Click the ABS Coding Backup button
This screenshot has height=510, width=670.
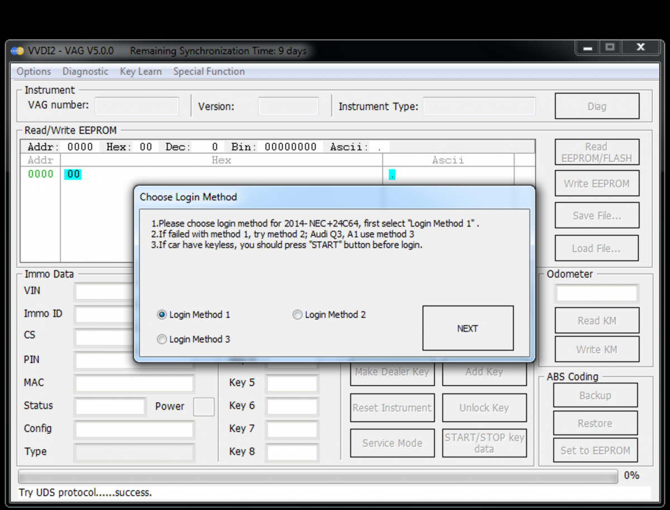(x=595, y=395)
